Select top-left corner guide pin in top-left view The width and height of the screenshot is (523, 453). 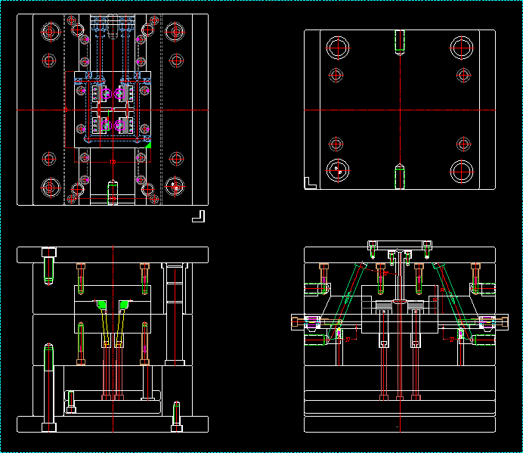click(50, 32)
